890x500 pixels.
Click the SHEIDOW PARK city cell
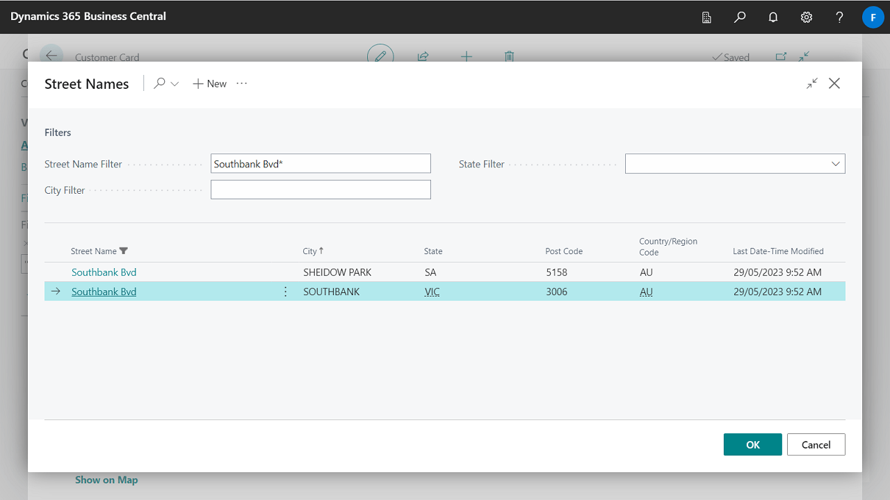337,272
